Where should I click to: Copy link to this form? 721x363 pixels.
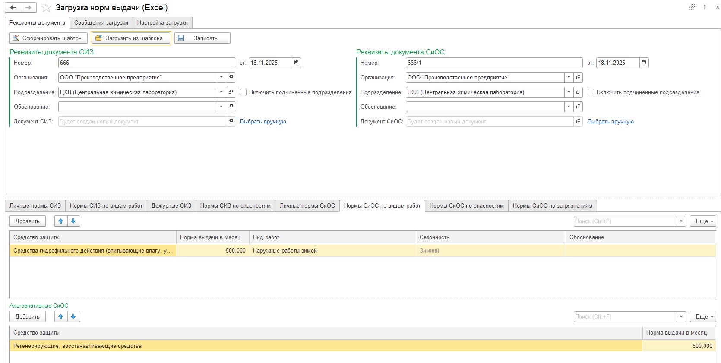[x=692, y=7]
